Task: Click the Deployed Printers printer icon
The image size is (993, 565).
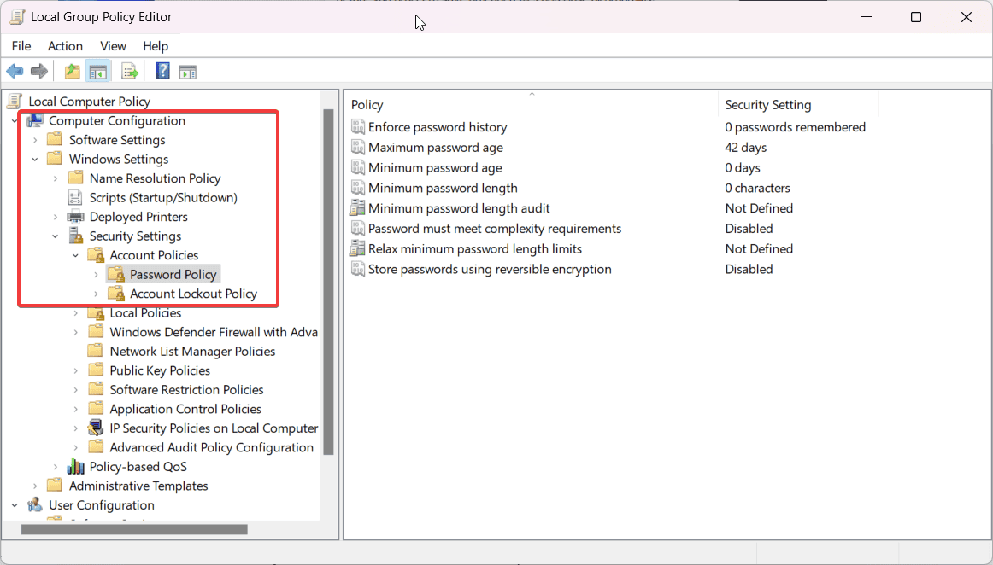Action: [75, 217]
